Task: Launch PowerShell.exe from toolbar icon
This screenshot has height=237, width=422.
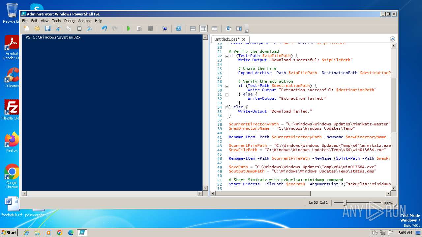Action: click(178, 29)
